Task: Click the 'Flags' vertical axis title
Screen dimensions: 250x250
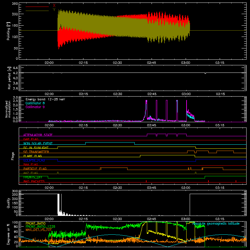Action: pos(13,156)
